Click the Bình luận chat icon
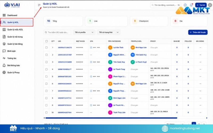 (x=4, y=51)
